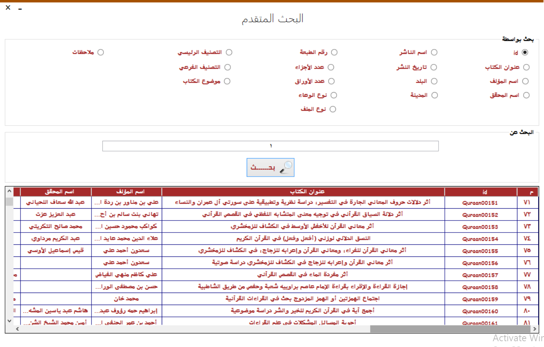Choose البلد (country) as search field
Screen dimensions: 544x347
[x=434, y=81]
